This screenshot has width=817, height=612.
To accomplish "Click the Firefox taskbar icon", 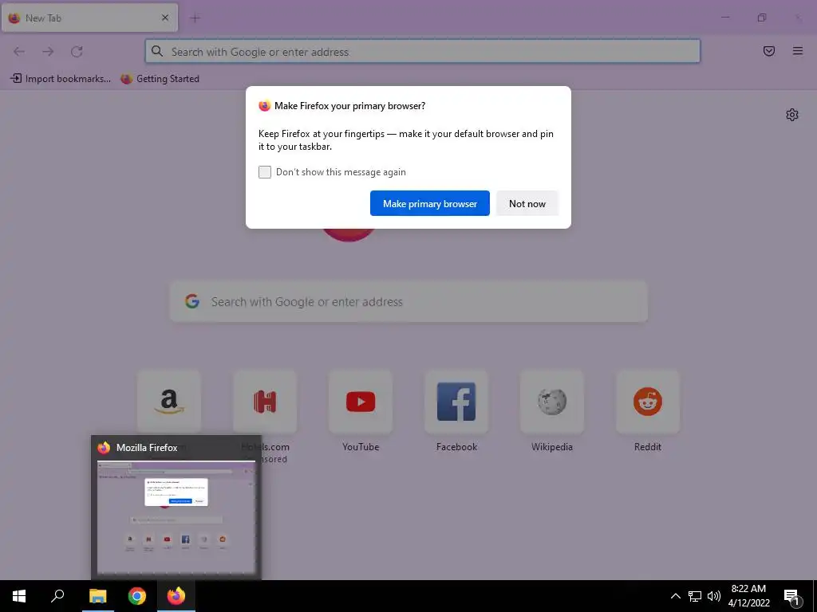I will [x=176, y=596].
